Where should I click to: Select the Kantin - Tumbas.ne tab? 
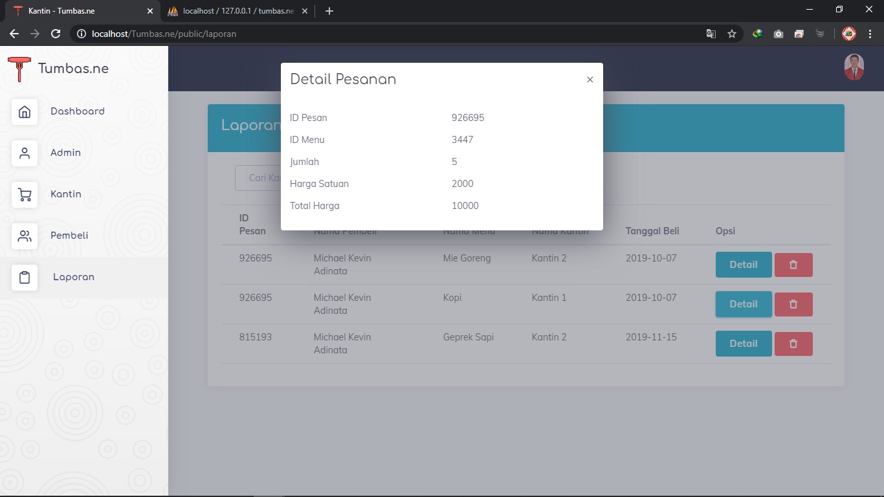coord(78,11)
